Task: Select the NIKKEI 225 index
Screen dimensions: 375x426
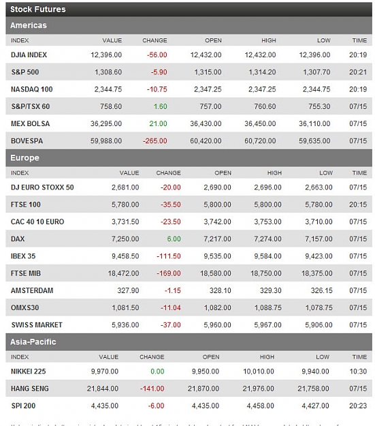Action: coord(28,371)
